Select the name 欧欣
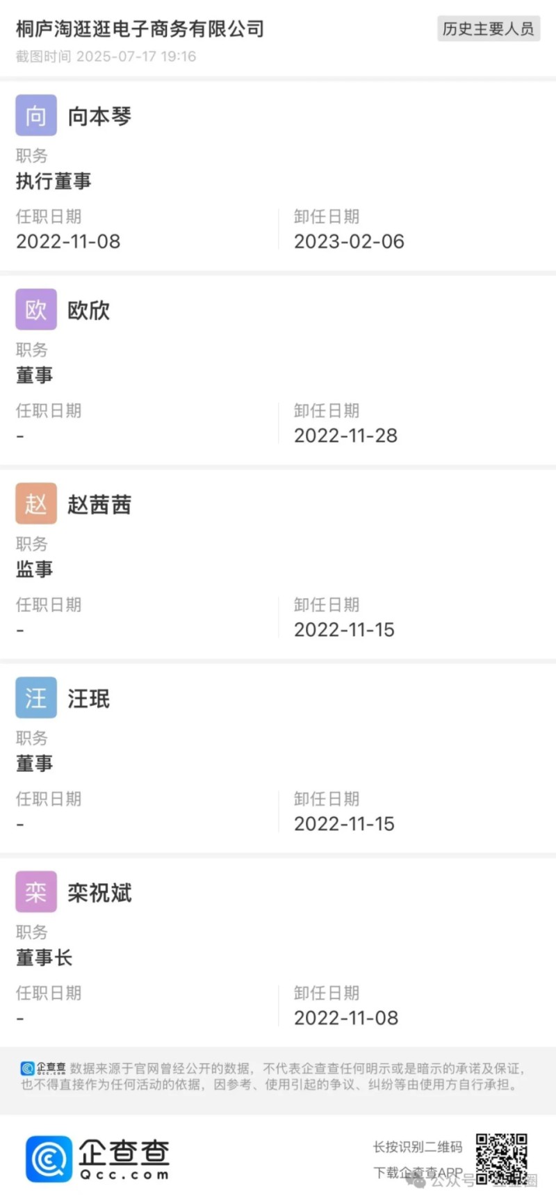Image resolution: width=556 pixels, height=1203 pixels. [x=88, y=310]
